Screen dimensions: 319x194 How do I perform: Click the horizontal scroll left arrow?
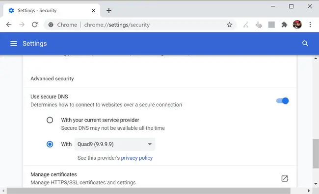tap(3, 191)
